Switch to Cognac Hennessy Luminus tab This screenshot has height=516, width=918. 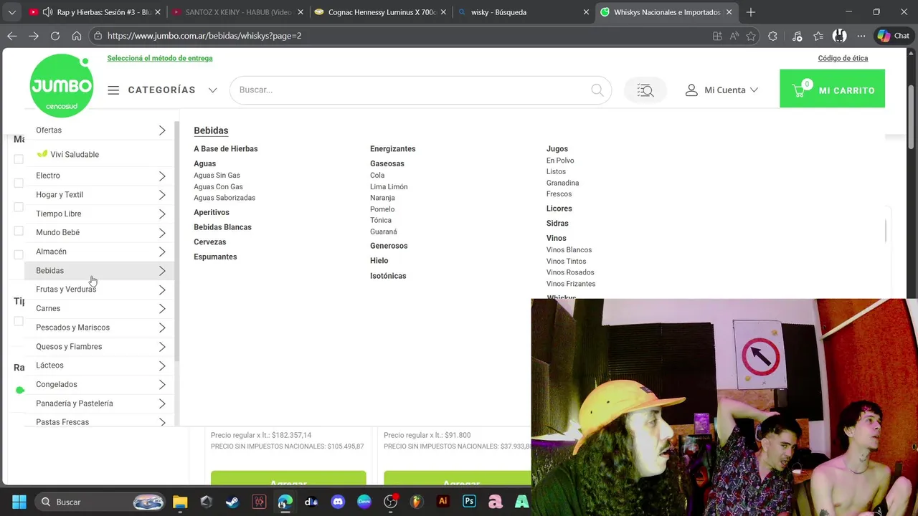[380, 12]
